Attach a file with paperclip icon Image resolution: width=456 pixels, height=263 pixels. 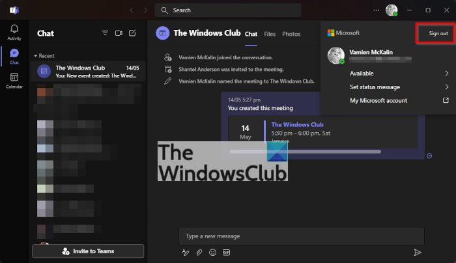pyautogui.click(x=199, y=252)
